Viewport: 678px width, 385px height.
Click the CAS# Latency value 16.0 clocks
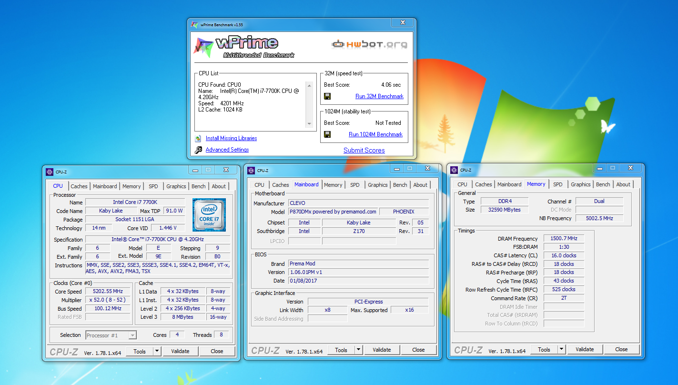click(x=564, y=255)
